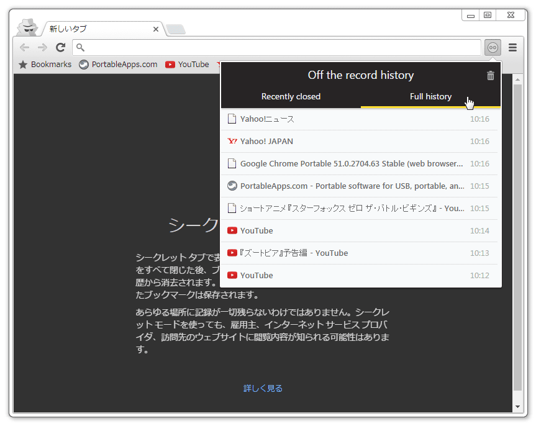Open YouTube entry visited at 10:12
The width and height of the screenshot is (536, 426).
pyautogui.click(x=359, y=276)
